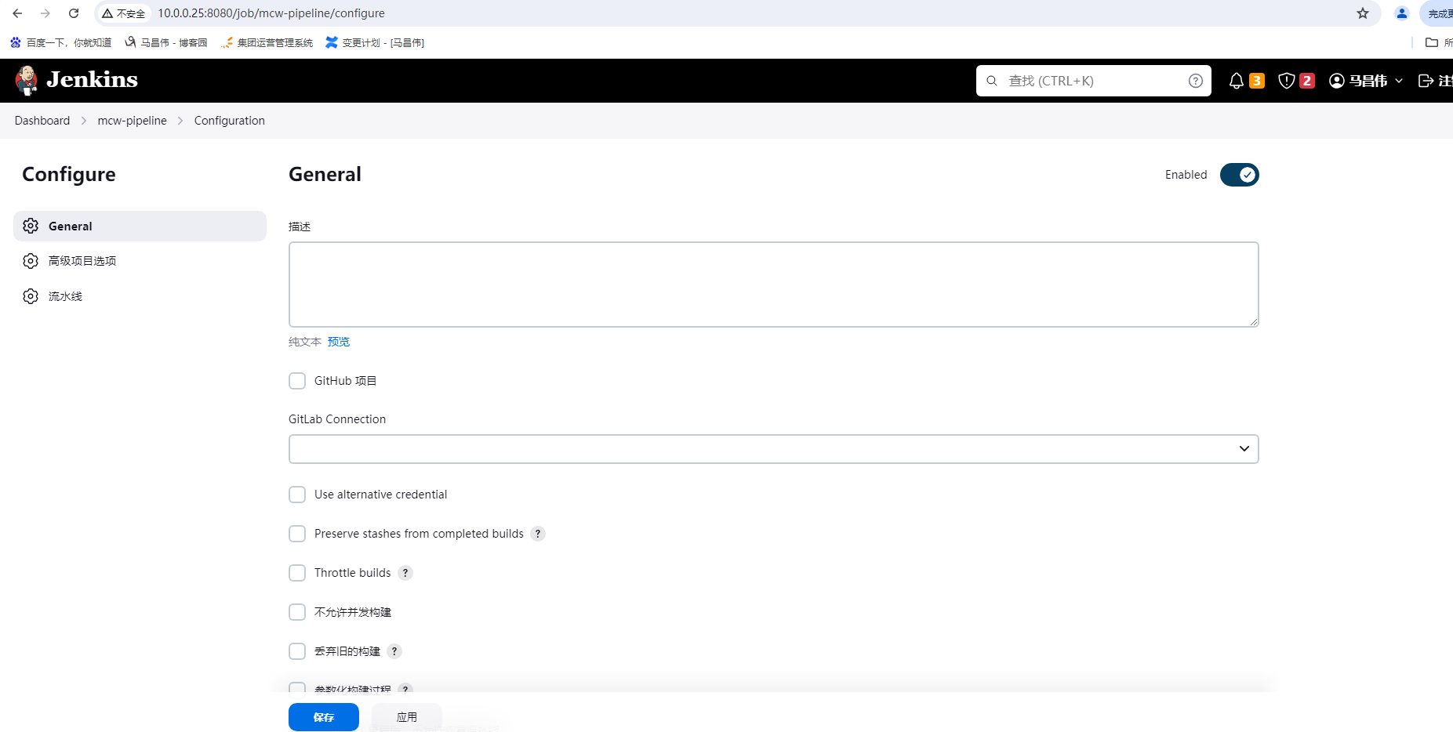The width and height of the screenshot is (1453, 732).
Task: Click the browser address bar URL
Action: (271, 13)
